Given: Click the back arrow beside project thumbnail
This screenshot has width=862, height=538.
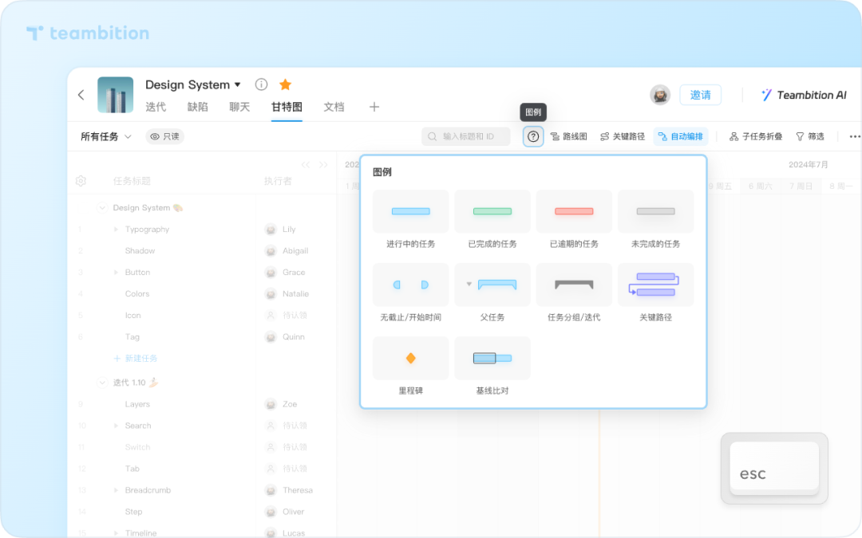Looking at the screenshot, I should [x=81, y=95].
